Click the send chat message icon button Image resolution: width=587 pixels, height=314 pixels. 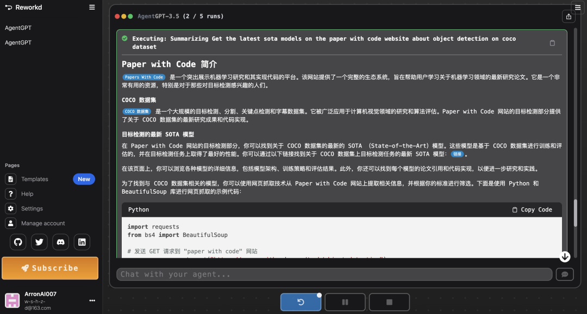point(565,274)
